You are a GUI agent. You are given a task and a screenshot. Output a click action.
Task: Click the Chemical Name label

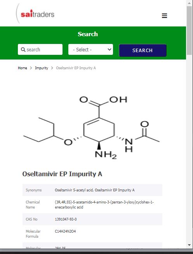[33, 205]
